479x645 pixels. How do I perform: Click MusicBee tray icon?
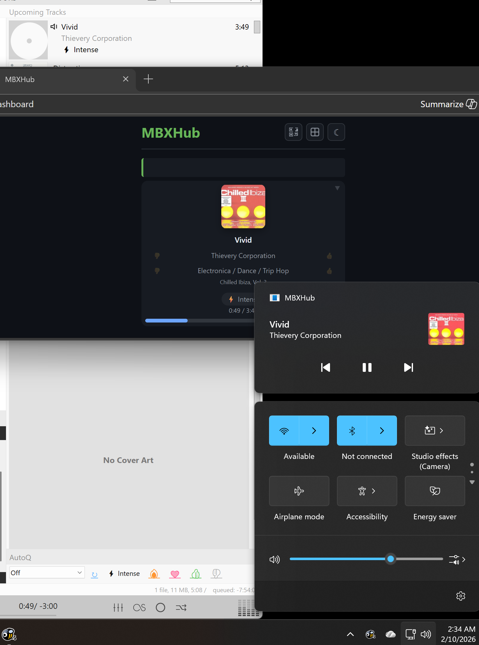pyautogui.click(x=371, y=634)
